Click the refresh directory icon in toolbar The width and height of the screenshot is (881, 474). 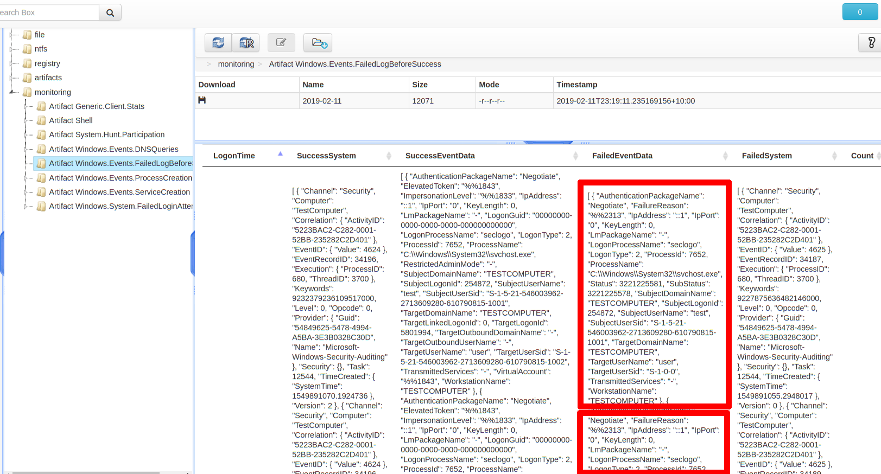tap(218, 42)
